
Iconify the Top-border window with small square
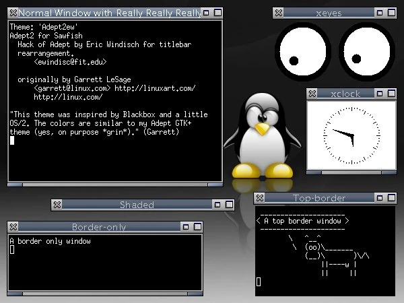380,198
